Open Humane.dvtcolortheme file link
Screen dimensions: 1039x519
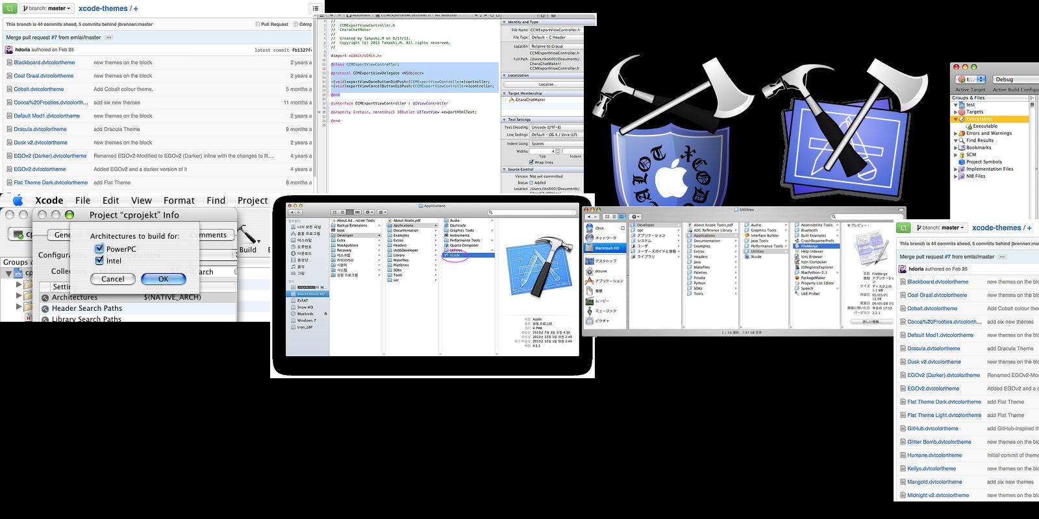tap(934, 455)
